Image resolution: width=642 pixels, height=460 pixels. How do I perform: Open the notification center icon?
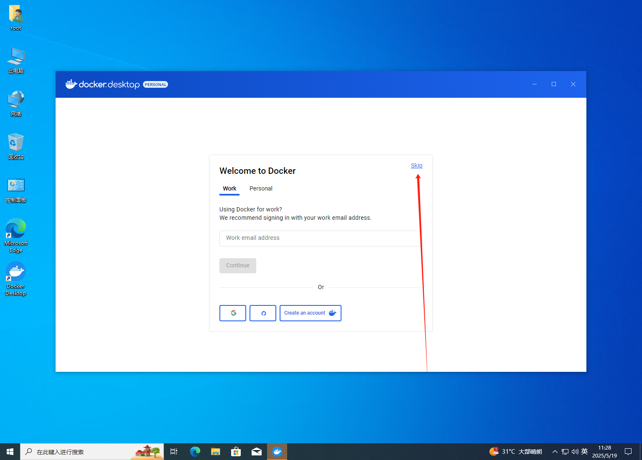tap(628, 452)
